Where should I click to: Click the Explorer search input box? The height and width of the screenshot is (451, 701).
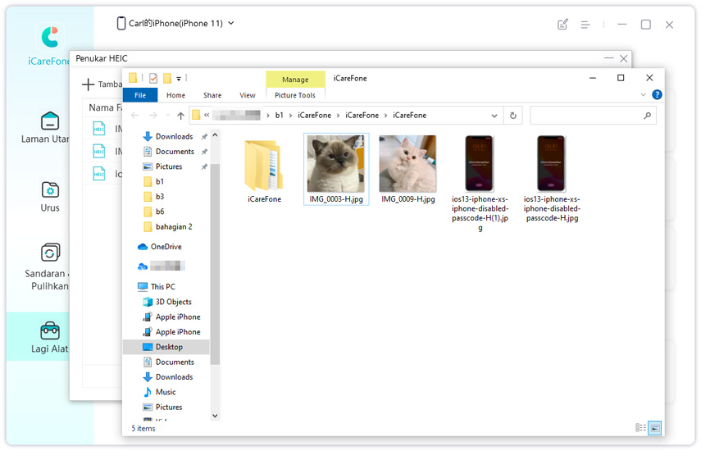tap(586, 116)
